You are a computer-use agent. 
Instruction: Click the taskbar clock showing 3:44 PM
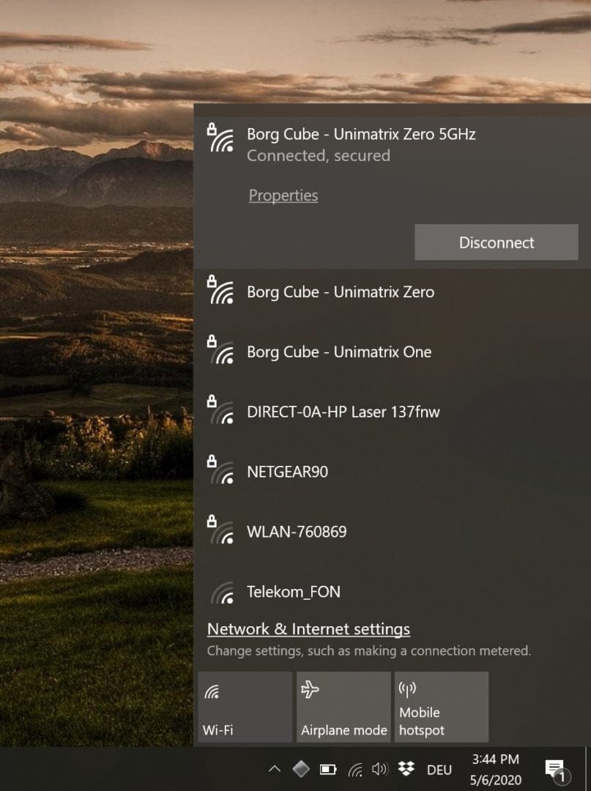click(495, 769)
